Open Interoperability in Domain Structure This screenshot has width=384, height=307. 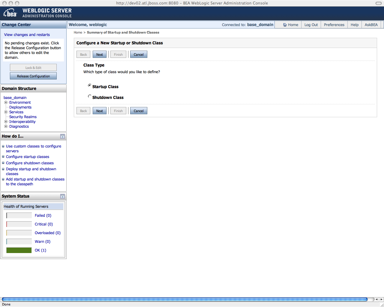[22, 122]
